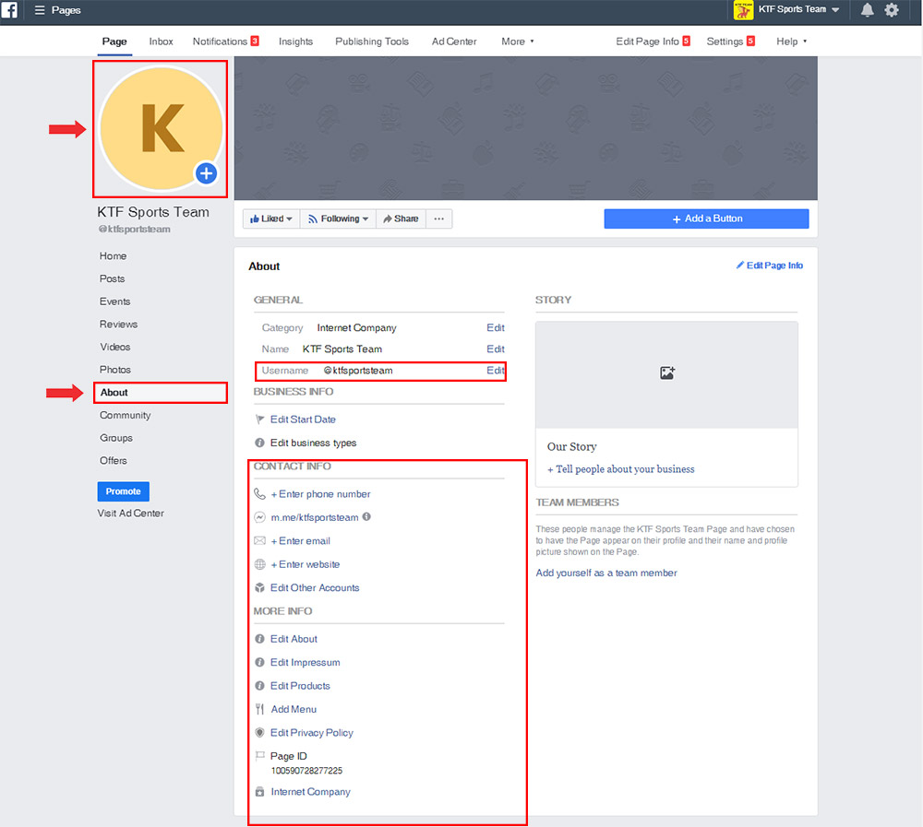Open Posts in the left sidebar
The width and height of the screenshot is (923, 827).
click(112, 278)
